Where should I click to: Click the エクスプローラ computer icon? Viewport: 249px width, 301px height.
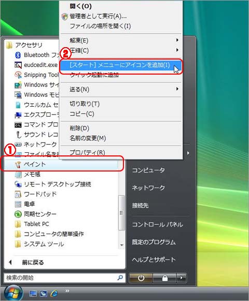pos(18,115)
